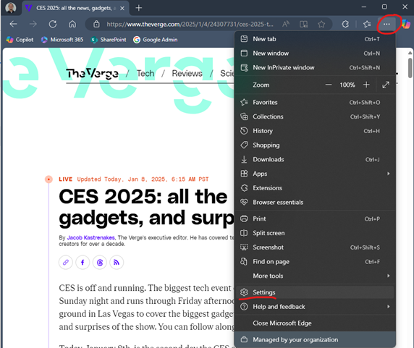414x348 pixels.
Task: Click Managed by your organization
Action: coord(315,339)
